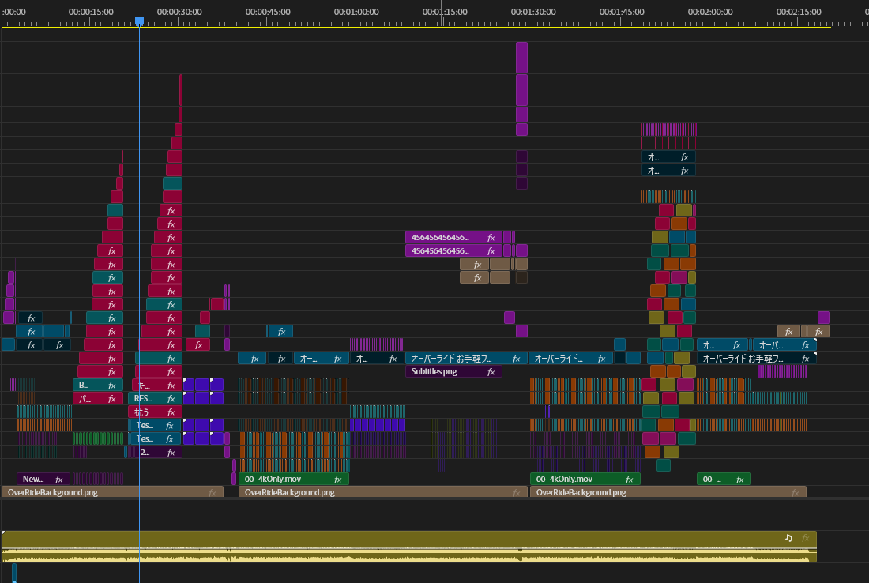Image resolution: width=869 pixels, height=583 pixels.
Task: Click the 00:02:00:00 timecode on the ruler
Action: click(710, 12)
